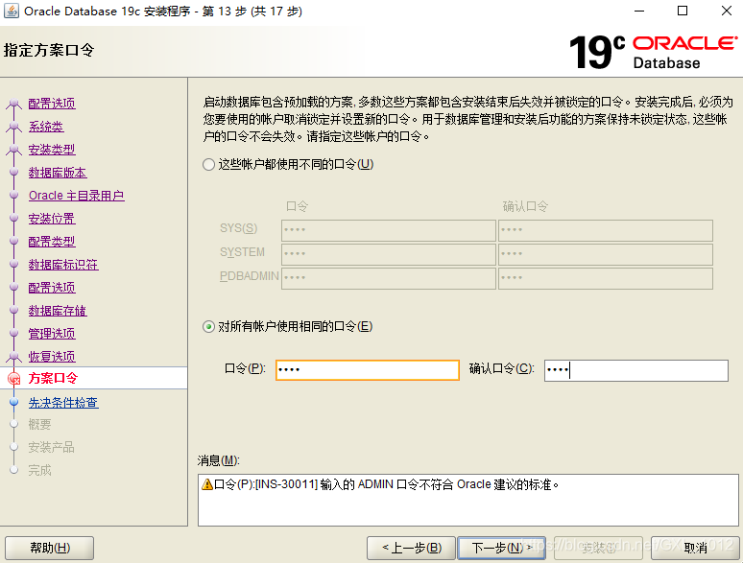743x563 pixels.
Task: Click the step bullet beside 数据库版本
Action: (x=14, y=173)
